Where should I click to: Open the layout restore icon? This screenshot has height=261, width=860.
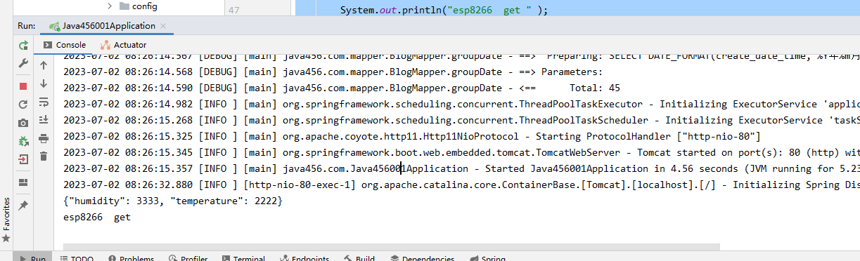tap(23, 182)
